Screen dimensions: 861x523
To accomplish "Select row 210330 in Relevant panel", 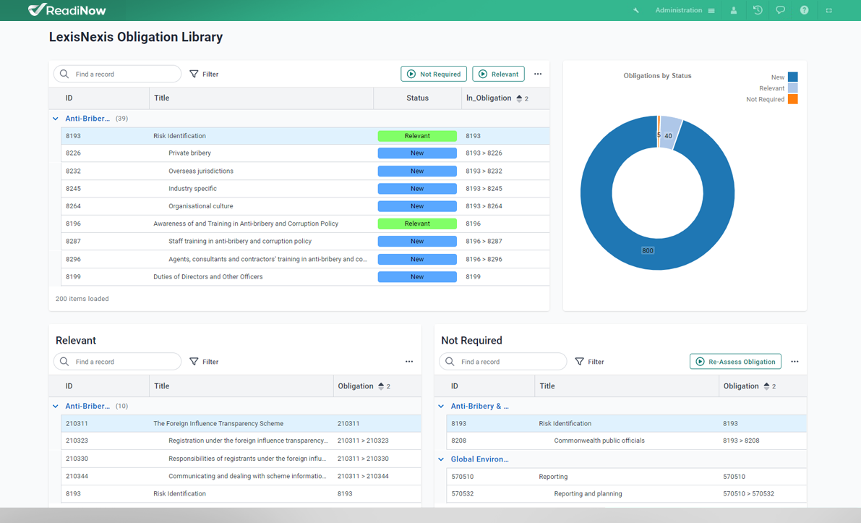I will click(241, 458).
